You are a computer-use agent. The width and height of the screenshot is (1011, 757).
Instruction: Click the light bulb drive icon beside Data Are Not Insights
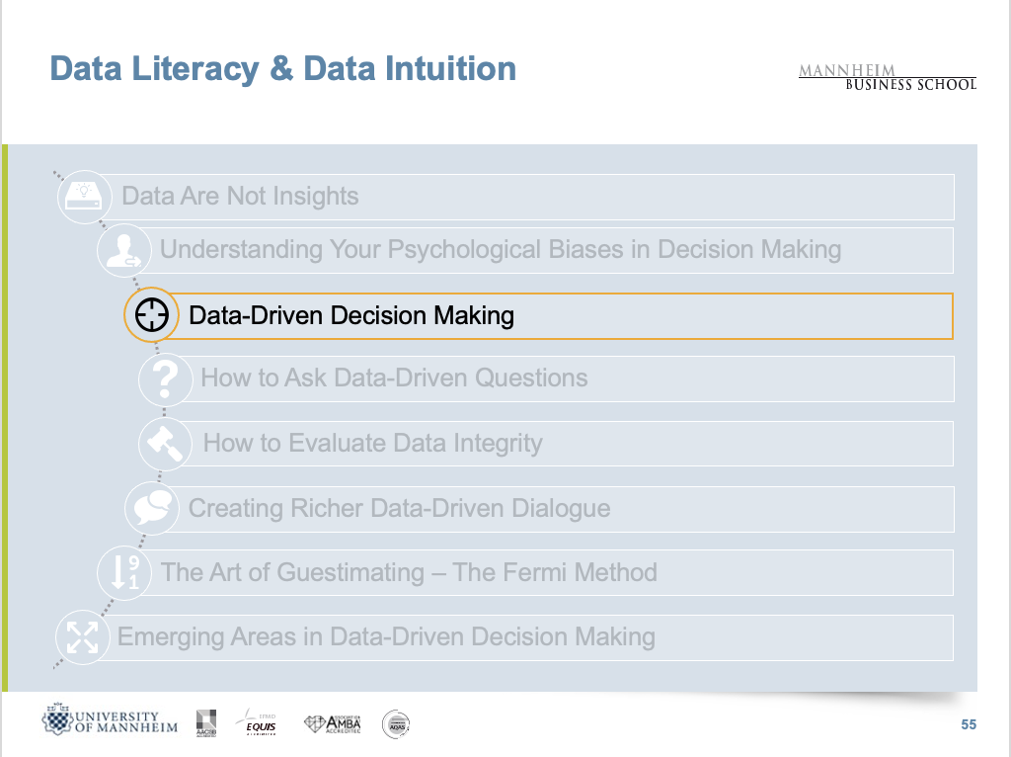click(85, 194)
